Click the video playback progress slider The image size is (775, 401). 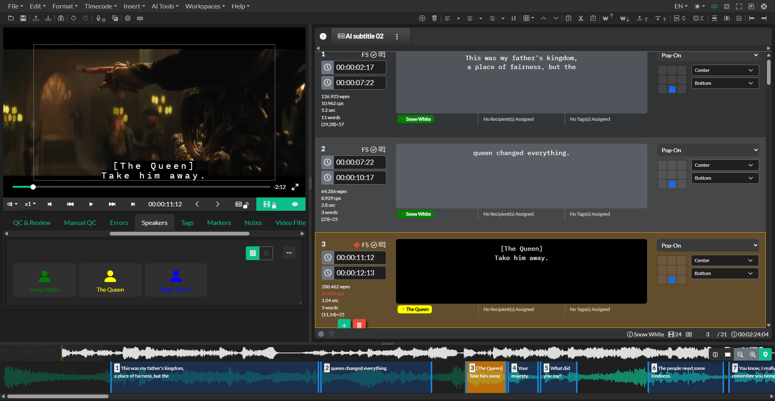(141, 187)
